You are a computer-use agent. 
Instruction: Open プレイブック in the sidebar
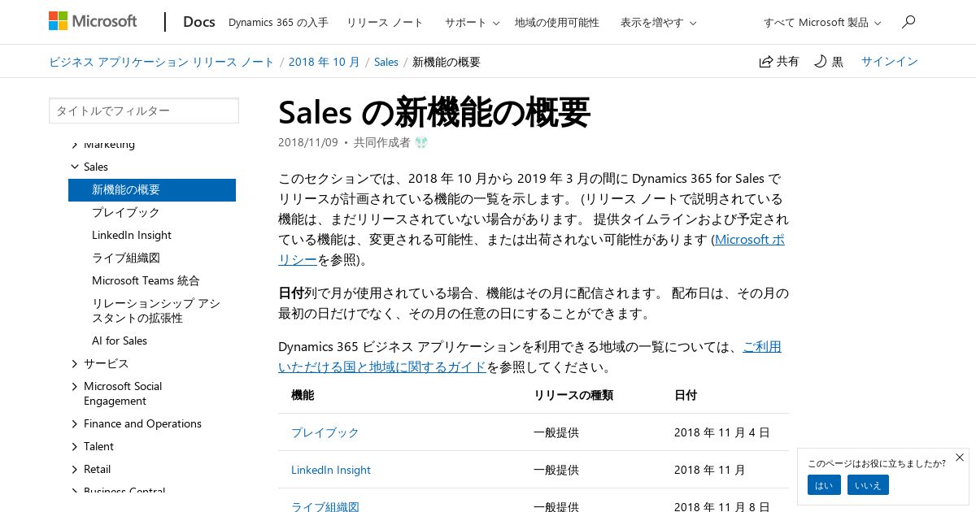pos(125,212)
